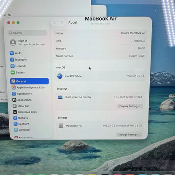
Task: Select the Displays sidebar icon
Action: point(15,118)
